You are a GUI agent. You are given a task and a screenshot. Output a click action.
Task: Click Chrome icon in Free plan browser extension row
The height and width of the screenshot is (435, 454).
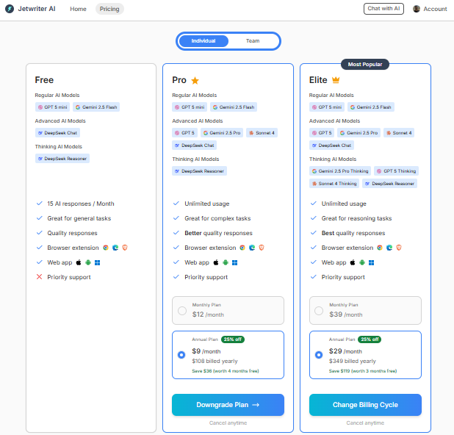click(x=106, y=248)
